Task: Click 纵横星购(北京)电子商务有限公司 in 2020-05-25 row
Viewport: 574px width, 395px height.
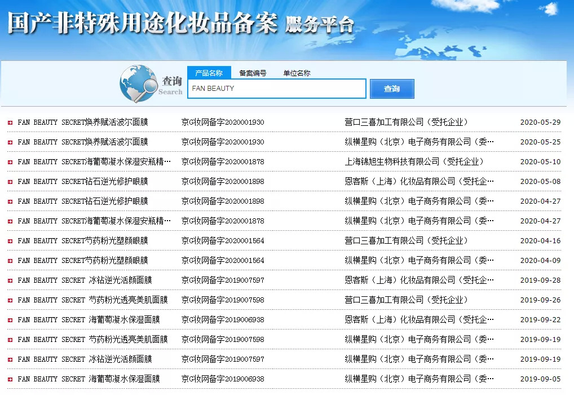Action: click(x=420, y=142)
